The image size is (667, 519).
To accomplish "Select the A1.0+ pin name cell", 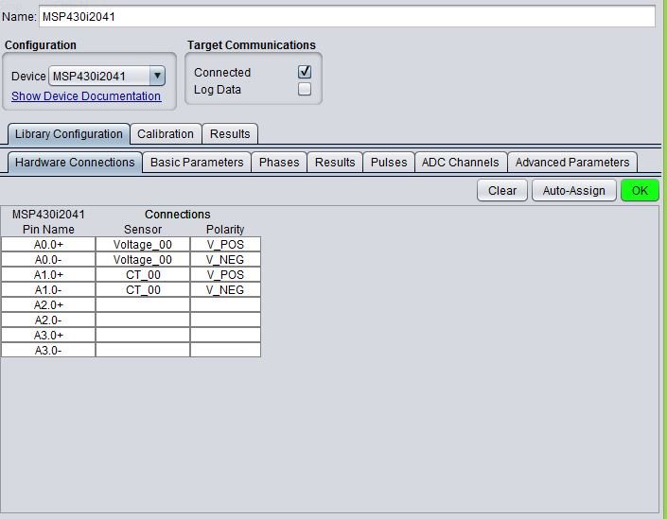I will [x=48, y=275].
